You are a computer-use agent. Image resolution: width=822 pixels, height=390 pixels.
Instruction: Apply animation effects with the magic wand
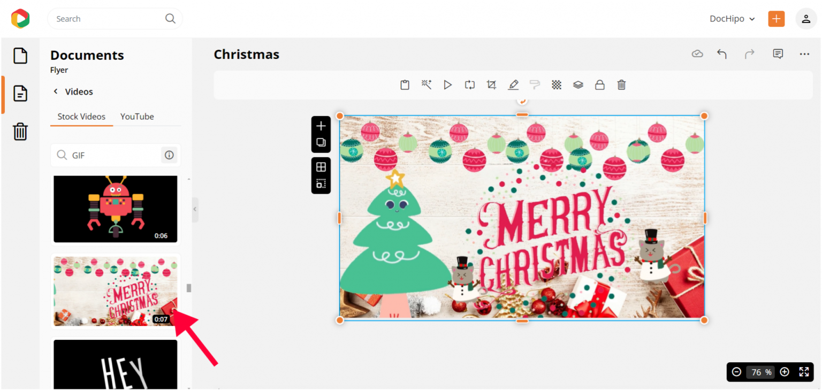[426, 85]
